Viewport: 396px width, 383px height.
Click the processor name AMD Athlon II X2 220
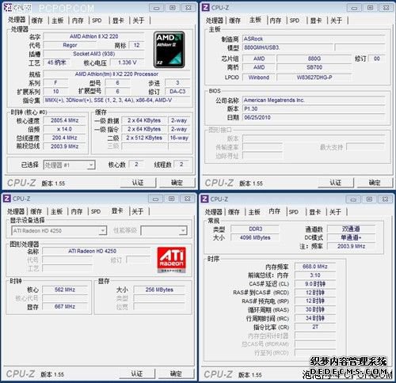93,36
